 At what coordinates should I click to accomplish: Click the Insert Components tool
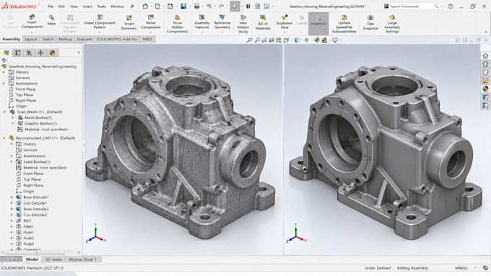click(32, 21)
